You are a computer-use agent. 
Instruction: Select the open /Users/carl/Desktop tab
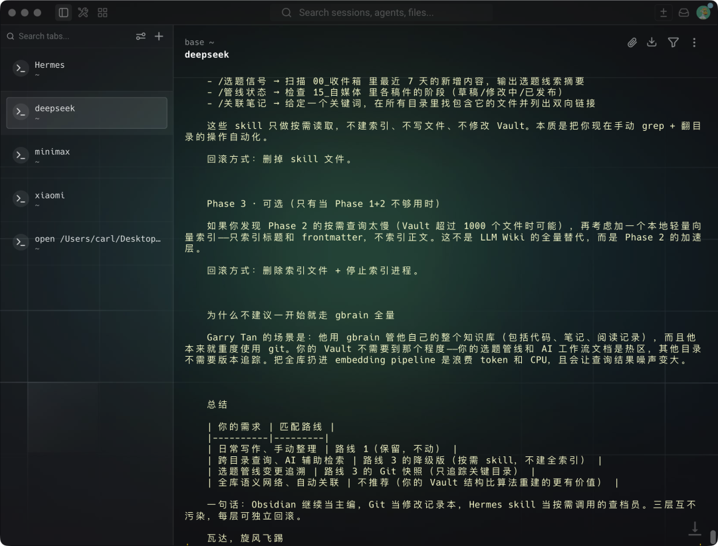[86, 243]
